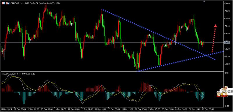Click the 19 Dec 19:00 time label
The height and width of the screenshot is (112, 233).
click(x=127, y=109)
